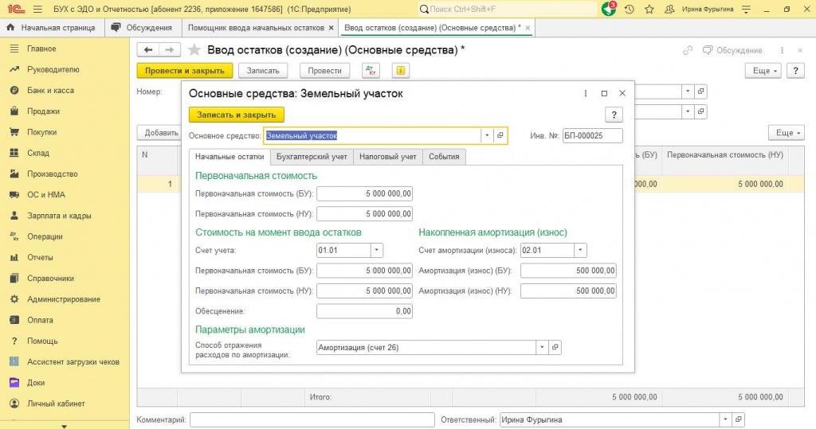Open Банк и касса section

(50, 91)
